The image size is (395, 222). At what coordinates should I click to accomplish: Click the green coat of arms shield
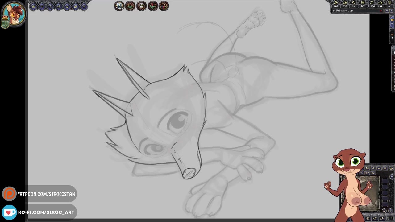[5, 23]
